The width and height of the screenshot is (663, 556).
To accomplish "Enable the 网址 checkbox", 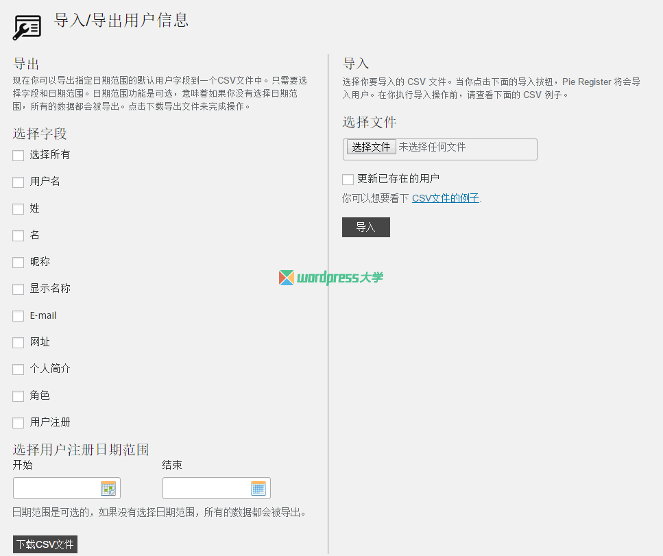I will coord(19,343).
